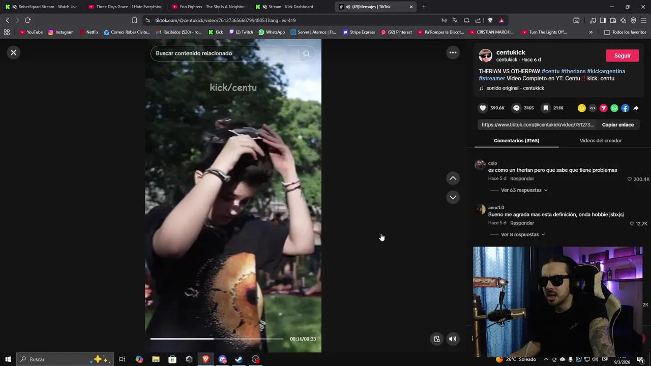Open colo's profile avatar
The width and height of the screenshot is (651, 366).
tap(480, 165)
